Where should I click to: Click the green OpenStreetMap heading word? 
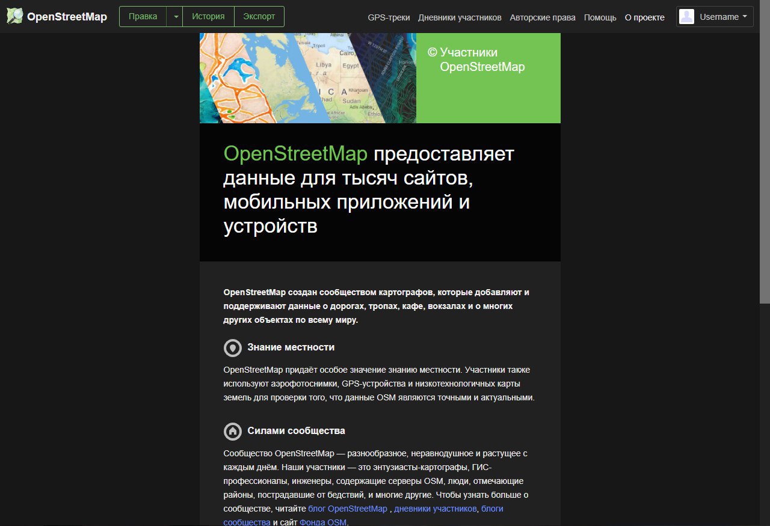pyautogui.click(x=295, y=154)
